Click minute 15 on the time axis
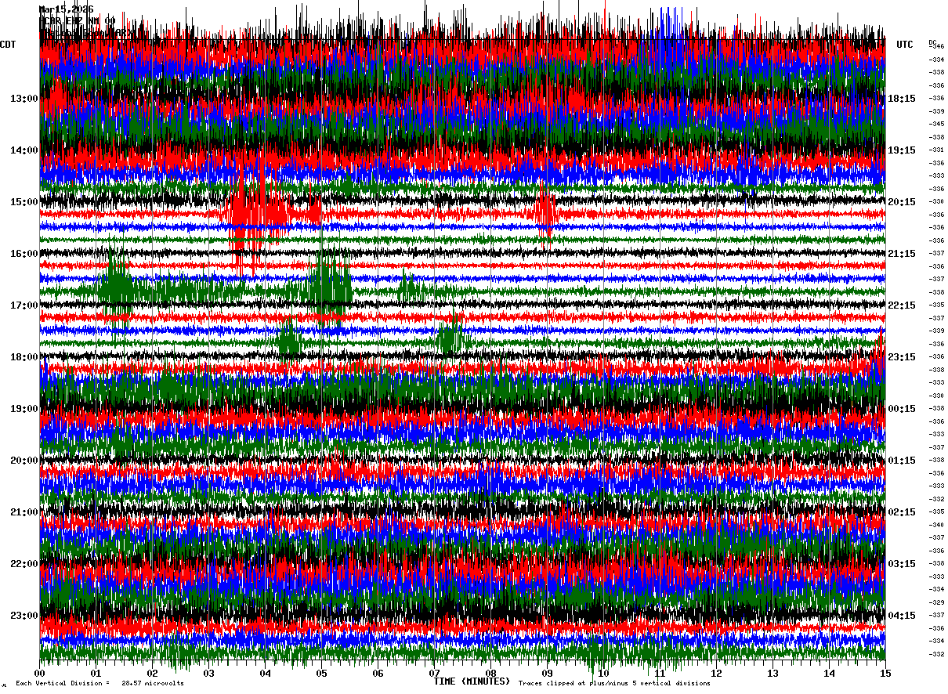This screenshot has width=948, height=694. pyautogui.click(x=885, y=674)
